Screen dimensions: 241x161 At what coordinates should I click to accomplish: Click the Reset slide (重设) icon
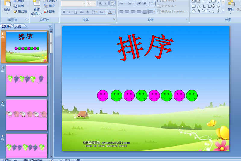pos(46,6)
